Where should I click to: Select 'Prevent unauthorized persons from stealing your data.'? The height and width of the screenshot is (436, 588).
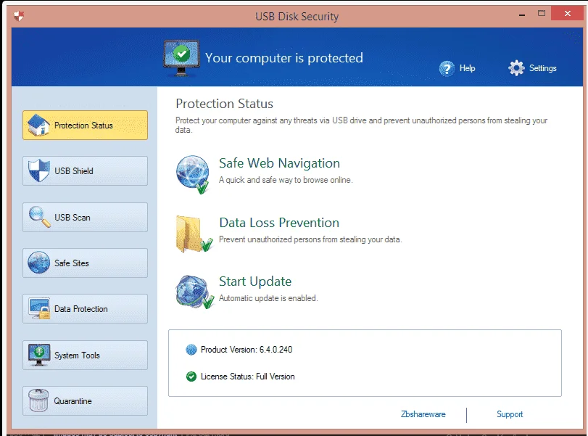[x=310, y=239]
